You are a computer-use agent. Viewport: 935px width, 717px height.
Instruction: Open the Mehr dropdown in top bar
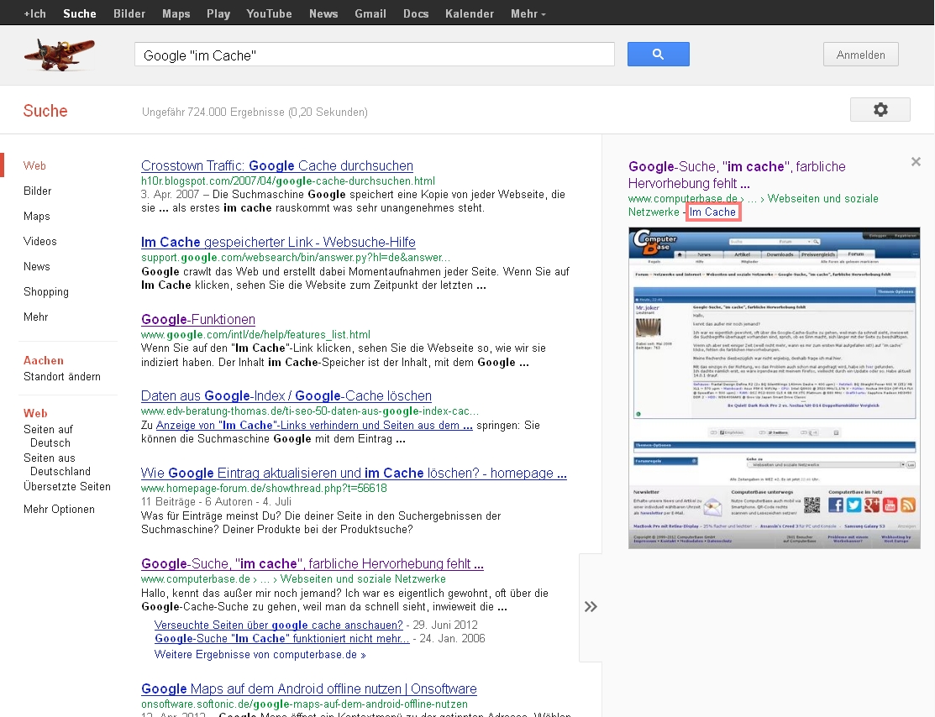coord(528,13)
